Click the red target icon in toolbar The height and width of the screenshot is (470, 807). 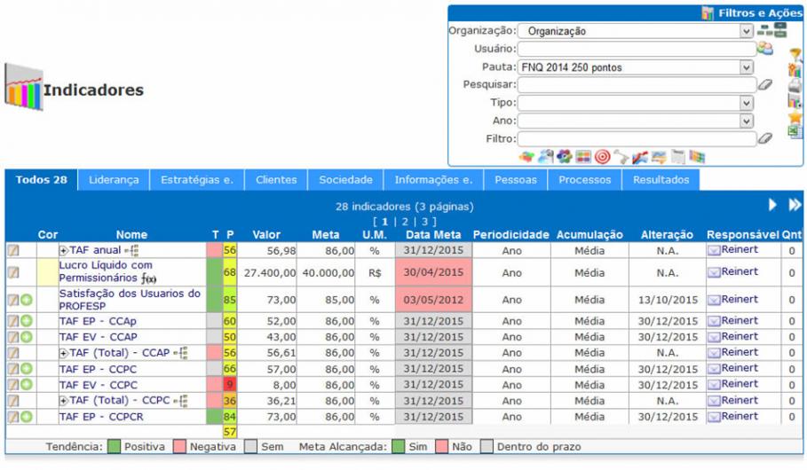[602, 157]
